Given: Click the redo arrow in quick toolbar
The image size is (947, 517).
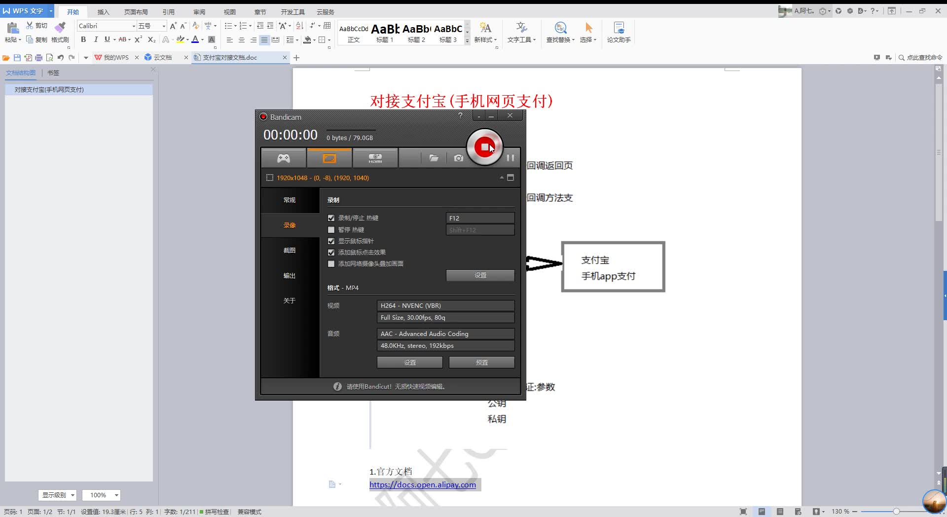Looking at the screenshot, I should (72, 58).
